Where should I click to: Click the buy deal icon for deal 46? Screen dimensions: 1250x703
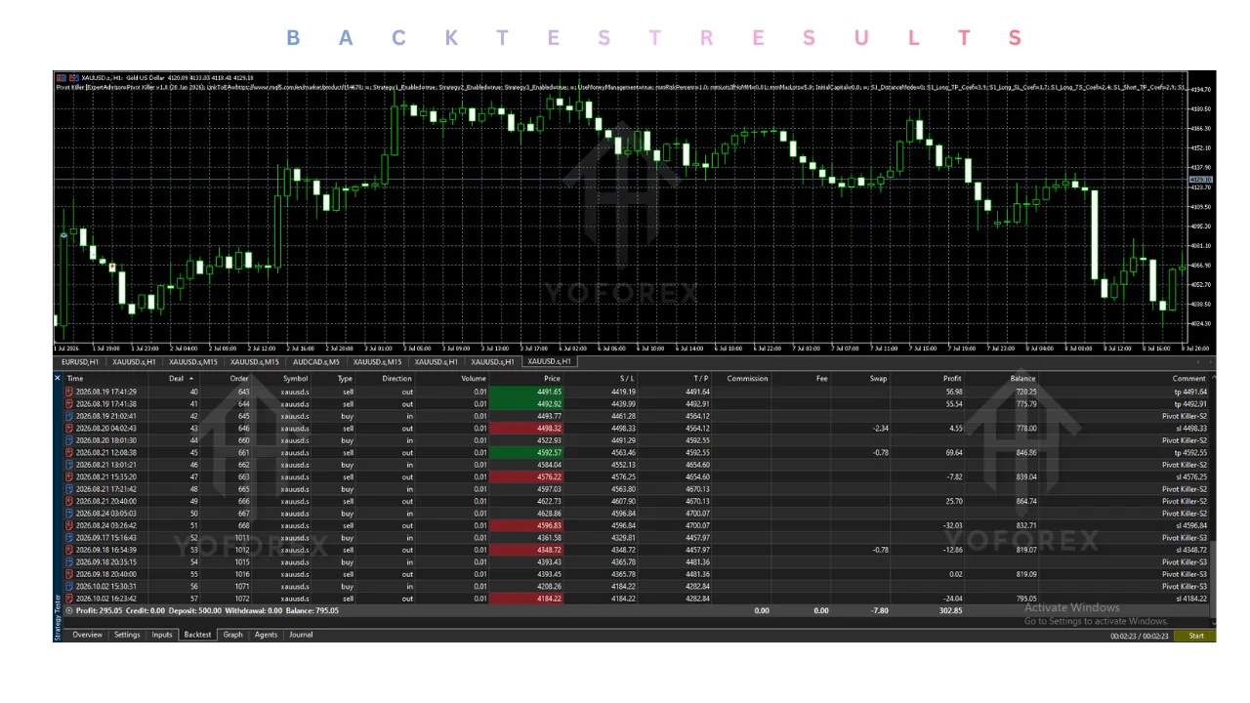pos(69,465)
